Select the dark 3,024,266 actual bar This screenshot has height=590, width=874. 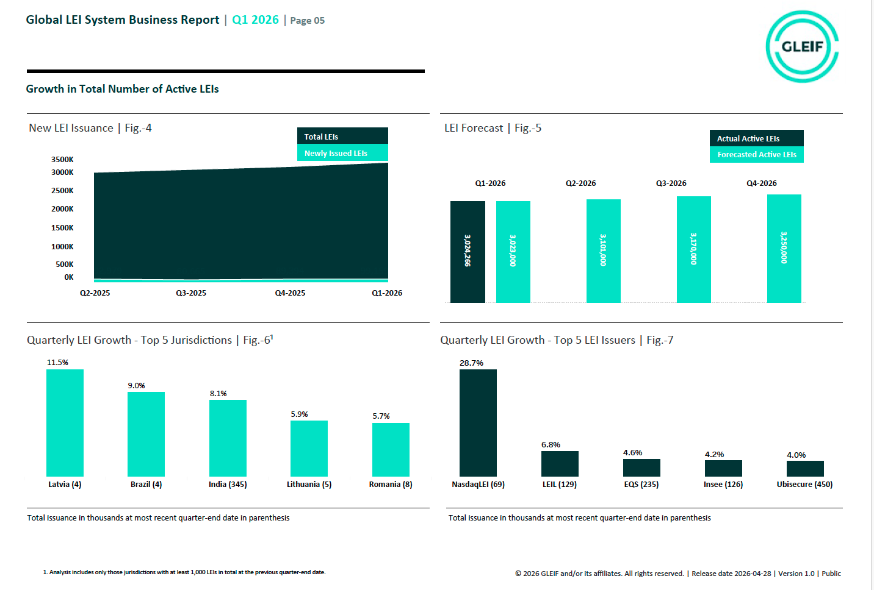468,251
